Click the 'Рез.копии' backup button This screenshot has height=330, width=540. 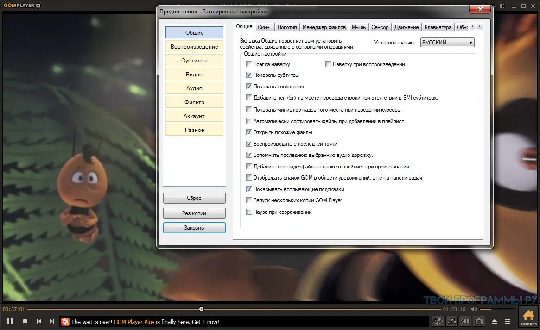tap(194, 213)
